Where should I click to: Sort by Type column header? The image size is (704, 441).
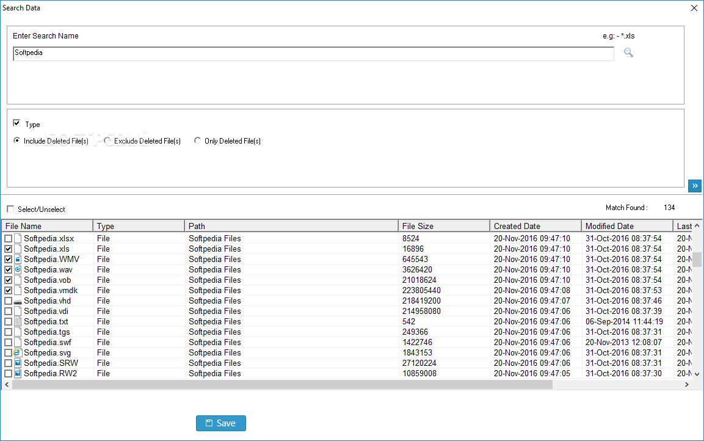tap(139, 226)
